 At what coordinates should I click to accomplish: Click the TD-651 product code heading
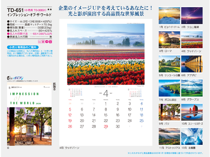coord(15,10)
